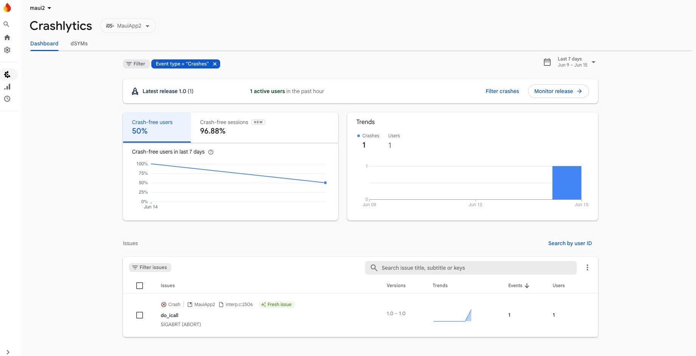Open the clock icon in sidebar
The image size is (696, 356).
[7, 99]
